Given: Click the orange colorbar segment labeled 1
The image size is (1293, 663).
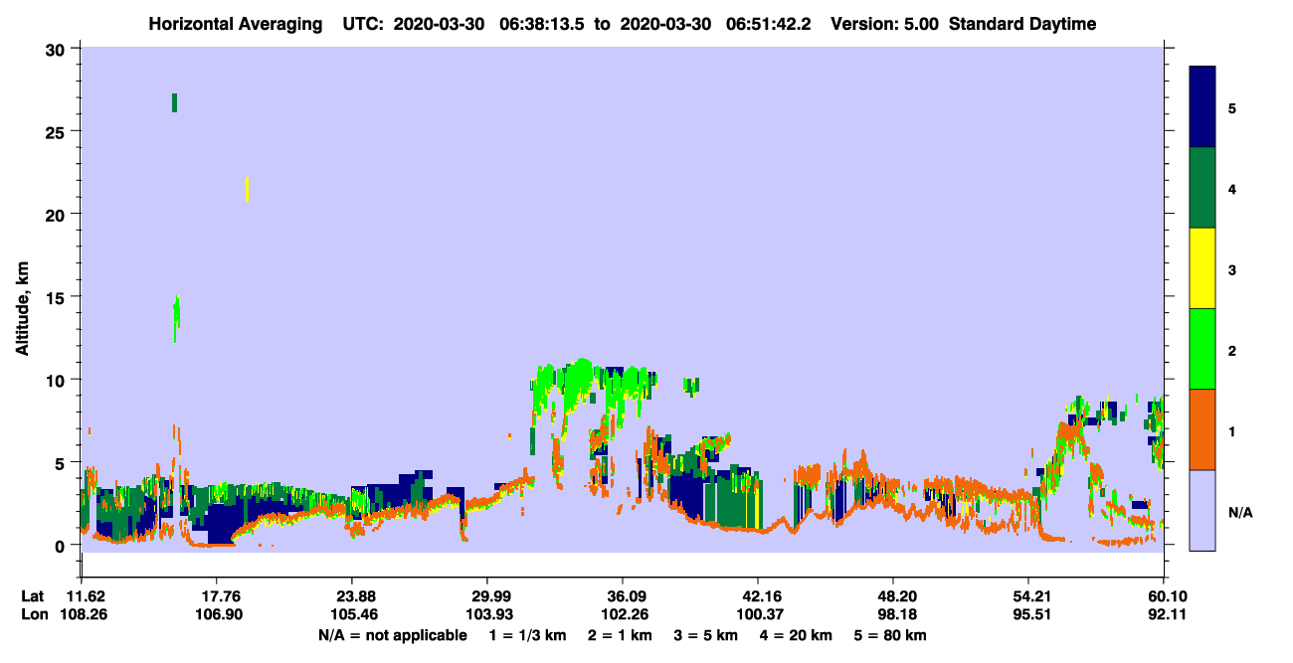Looking at the screenshot, I should (1202, 429).
